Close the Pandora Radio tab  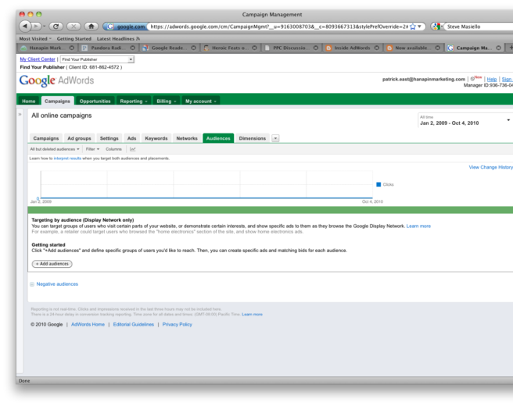132,48
